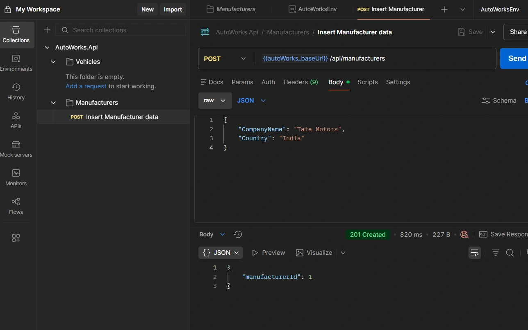
Task: Click the Vehicles folder icon in tree
Action: pos(70,62)
